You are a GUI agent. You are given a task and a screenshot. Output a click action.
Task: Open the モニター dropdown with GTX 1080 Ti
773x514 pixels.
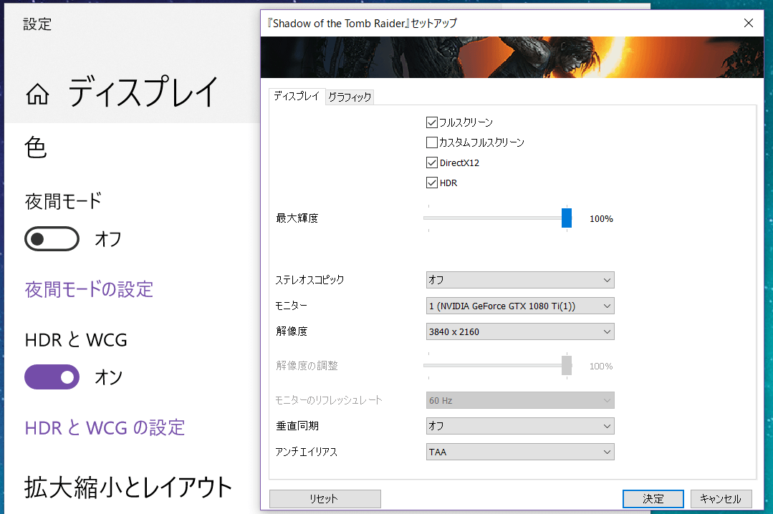520,306
